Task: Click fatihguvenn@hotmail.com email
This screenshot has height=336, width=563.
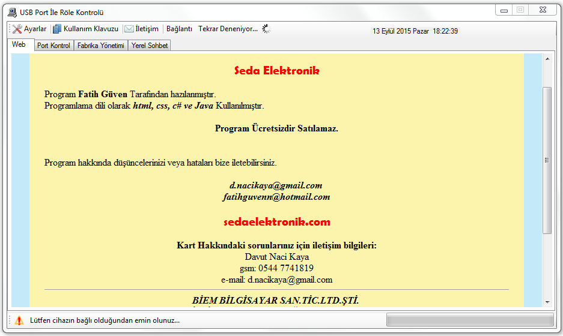Action: 276,197
